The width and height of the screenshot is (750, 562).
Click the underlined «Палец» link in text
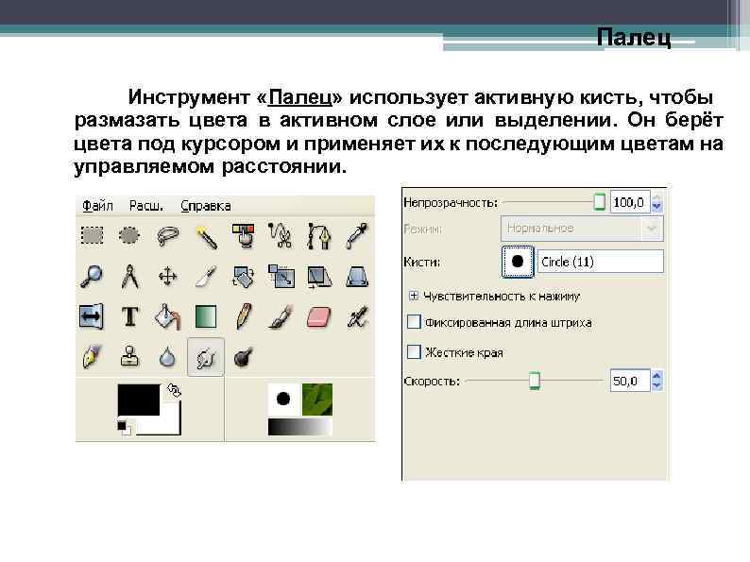click(x=299, y=97)
